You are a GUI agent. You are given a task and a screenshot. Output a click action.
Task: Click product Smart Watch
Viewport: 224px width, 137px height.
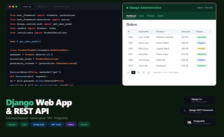(162, 43)
